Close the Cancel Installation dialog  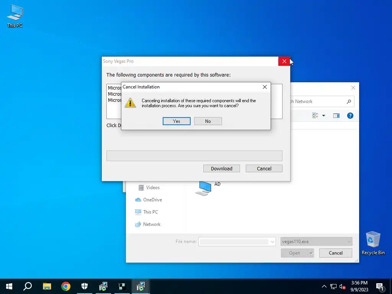coord(265,87)
